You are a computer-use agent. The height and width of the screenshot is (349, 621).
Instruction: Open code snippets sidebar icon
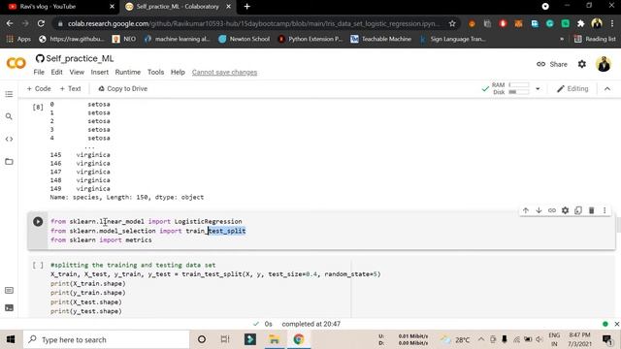click(9, 139)
